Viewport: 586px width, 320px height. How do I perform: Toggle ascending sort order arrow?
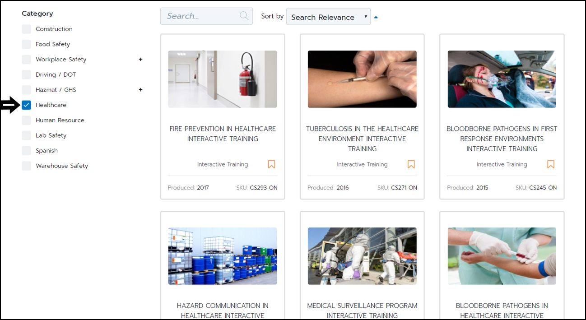pyautogui.click(x=376, y=17)
